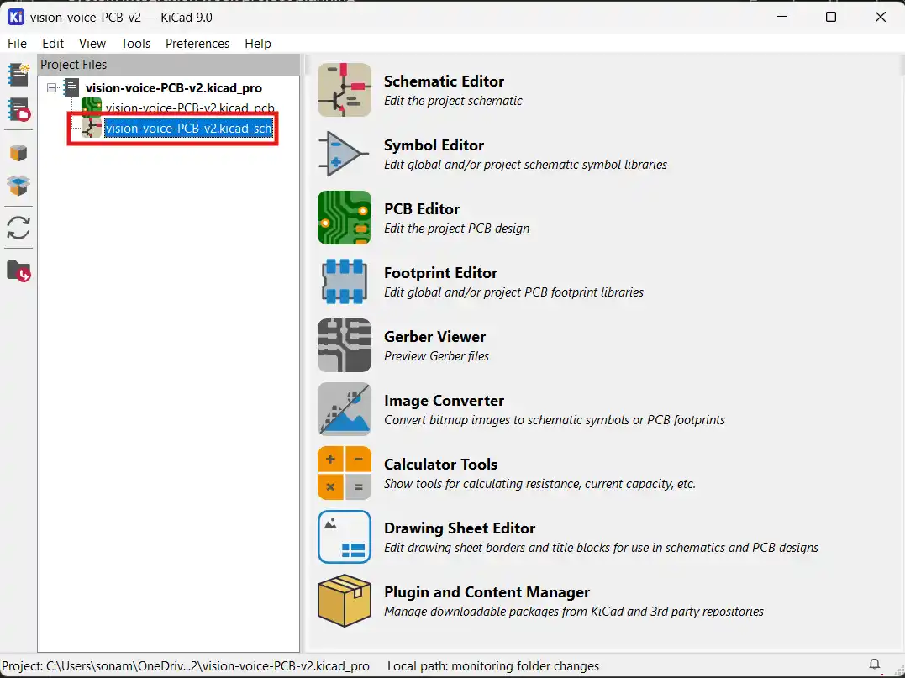Open the Calculator Tools icon
This screenshot has width=905, height=678.
pos(344,473)
